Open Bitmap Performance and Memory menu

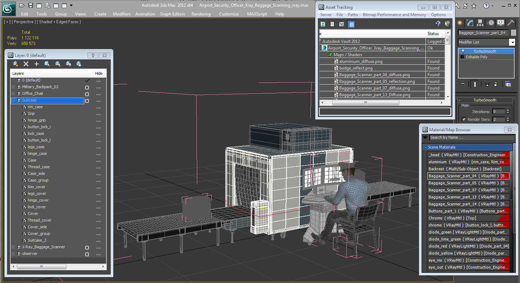pos(394,15)
